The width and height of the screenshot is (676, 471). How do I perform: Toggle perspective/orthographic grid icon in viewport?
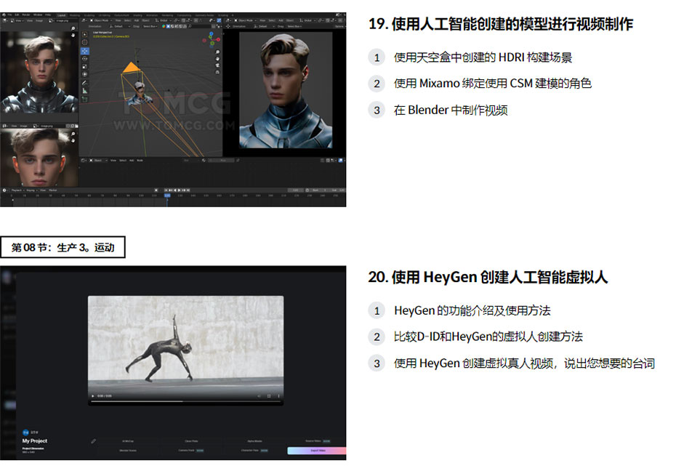pos(218,72)
